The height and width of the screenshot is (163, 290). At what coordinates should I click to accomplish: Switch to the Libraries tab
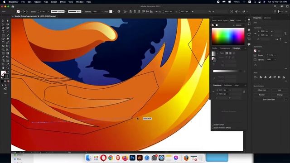click(x=267, y=18)
